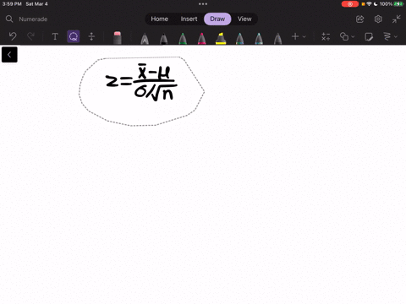Open the Shapes tool
The width and height of the screenshot is (406, 304).
coord(344,36)
